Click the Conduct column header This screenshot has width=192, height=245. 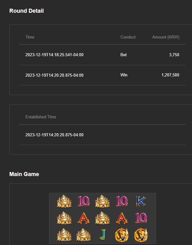128,37
